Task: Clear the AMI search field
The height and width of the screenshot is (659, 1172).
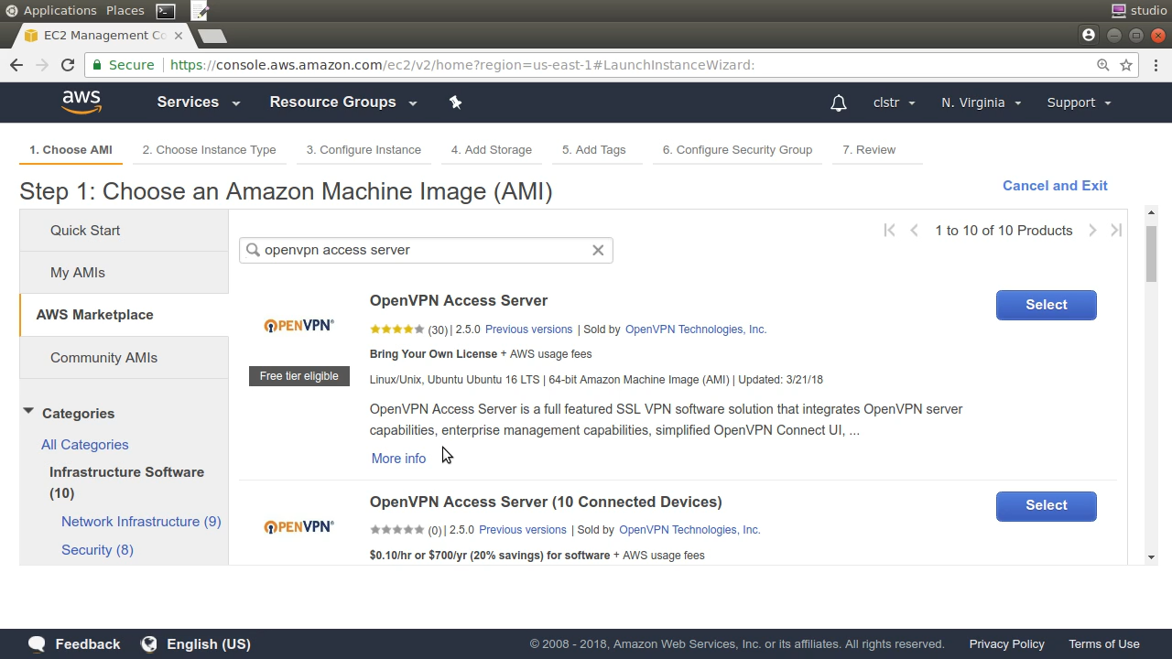Action: pos(598,250)
